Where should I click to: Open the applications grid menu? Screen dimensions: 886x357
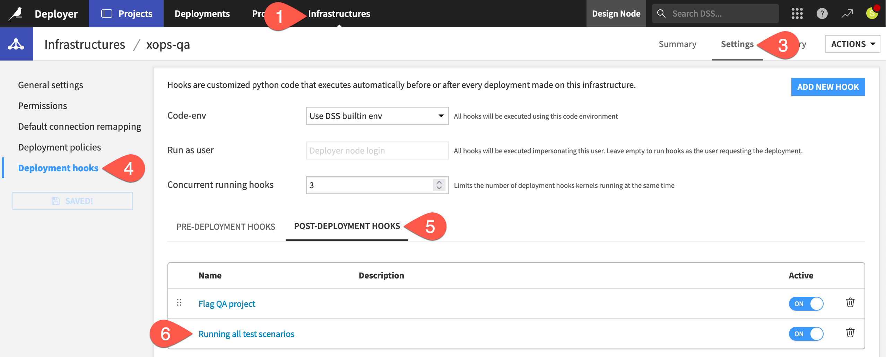[797, 13]
